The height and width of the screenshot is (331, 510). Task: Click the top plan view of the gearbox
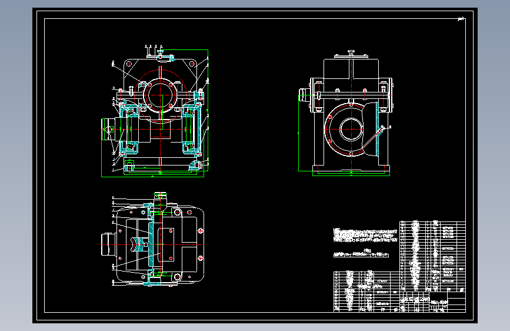coord(153,240)
